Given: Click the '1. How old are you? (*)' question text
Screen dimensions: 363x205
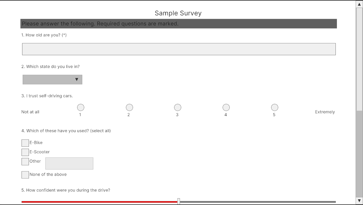Looking at the screenshot, I should [44, 35].
